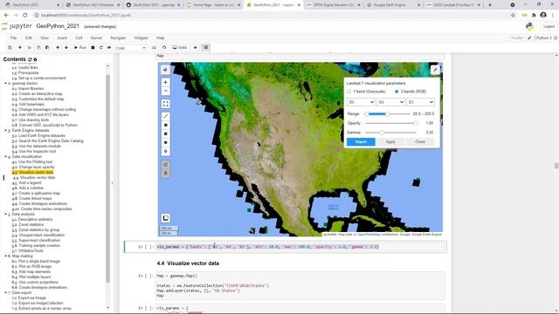The height and width of the screenshot is (314, 559).
Task: Save notebook with the save icon
Action: (10, 47)
